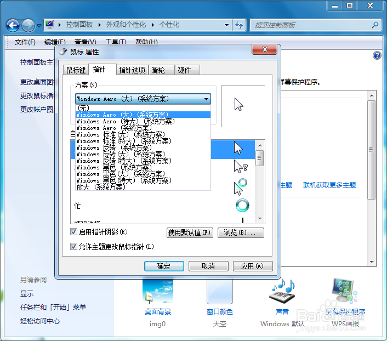Screen dimensions: 387x341
Task: Click theme pane scrollbar thumb
Action: point(371,150)
